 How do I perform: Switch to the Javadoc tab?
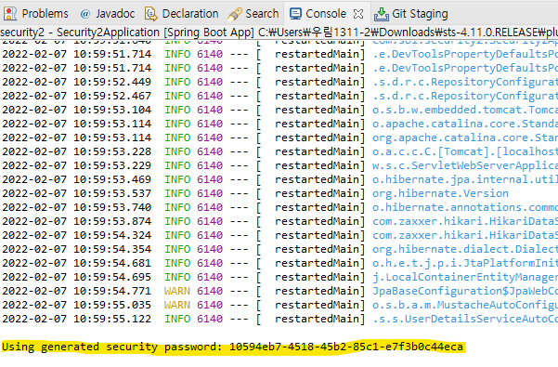(x=108, y=14)
